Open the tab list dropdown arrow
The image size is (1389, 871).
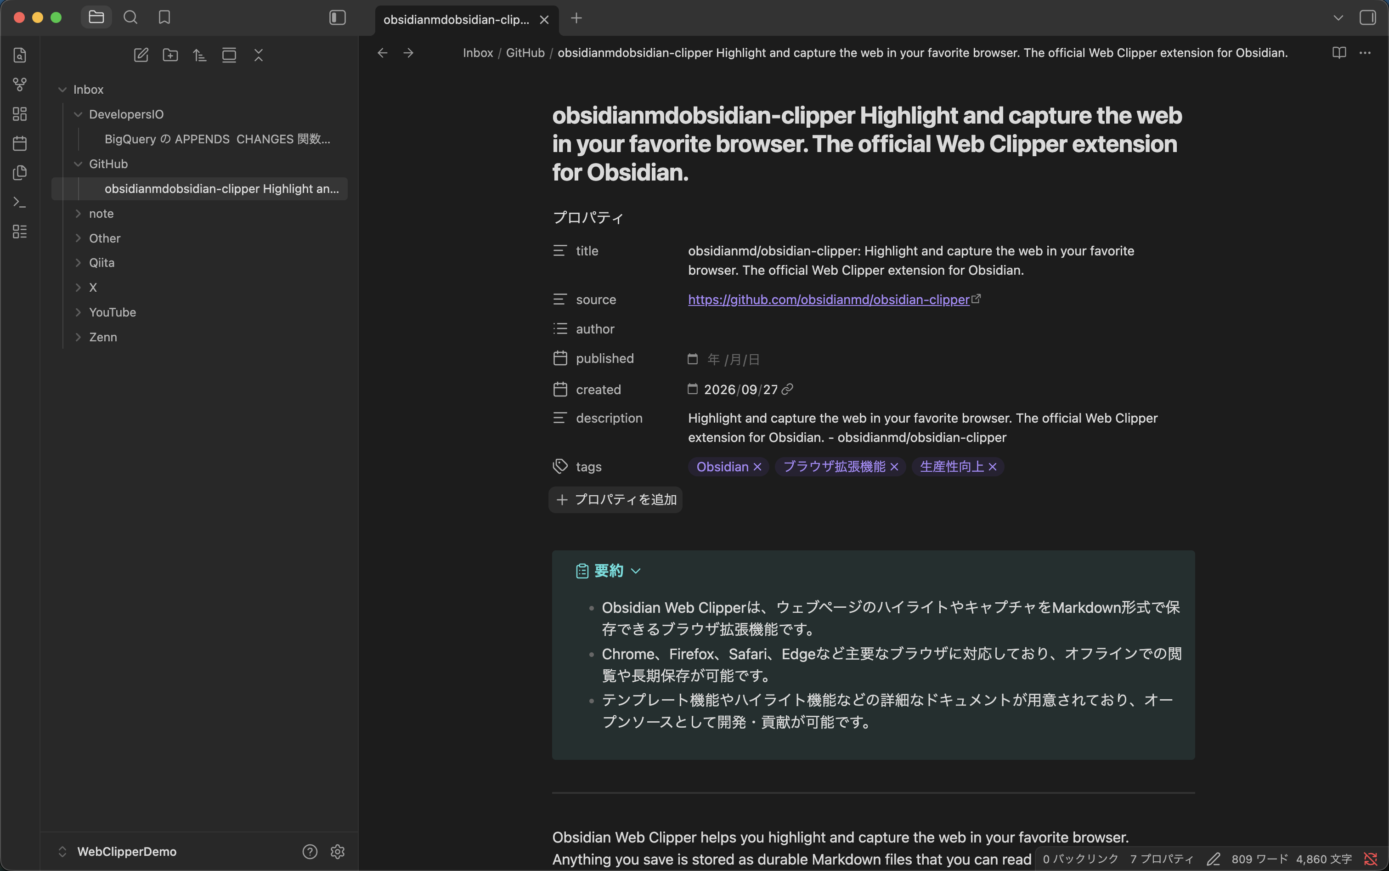tap(1338, 18)
